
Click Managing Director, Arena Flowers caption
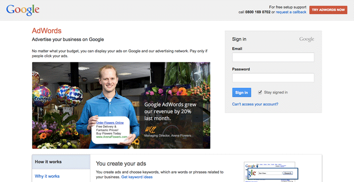168,136
